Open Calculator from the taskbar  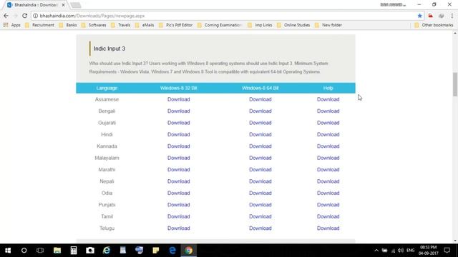coord(73,251)
